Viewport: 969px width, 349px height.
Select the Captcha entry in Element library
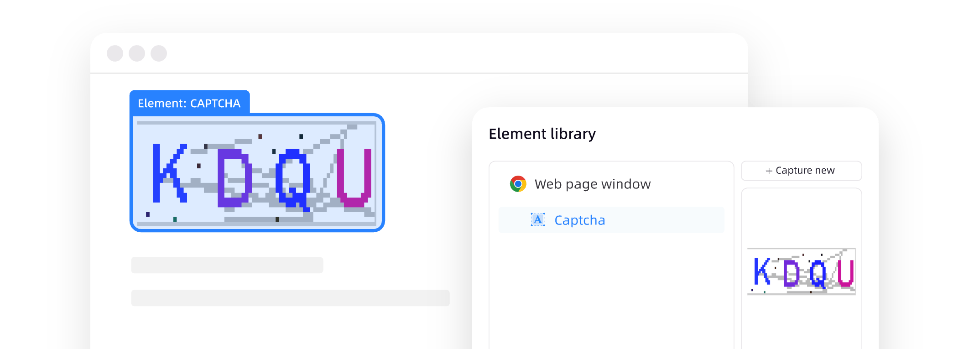coord(579,220)
